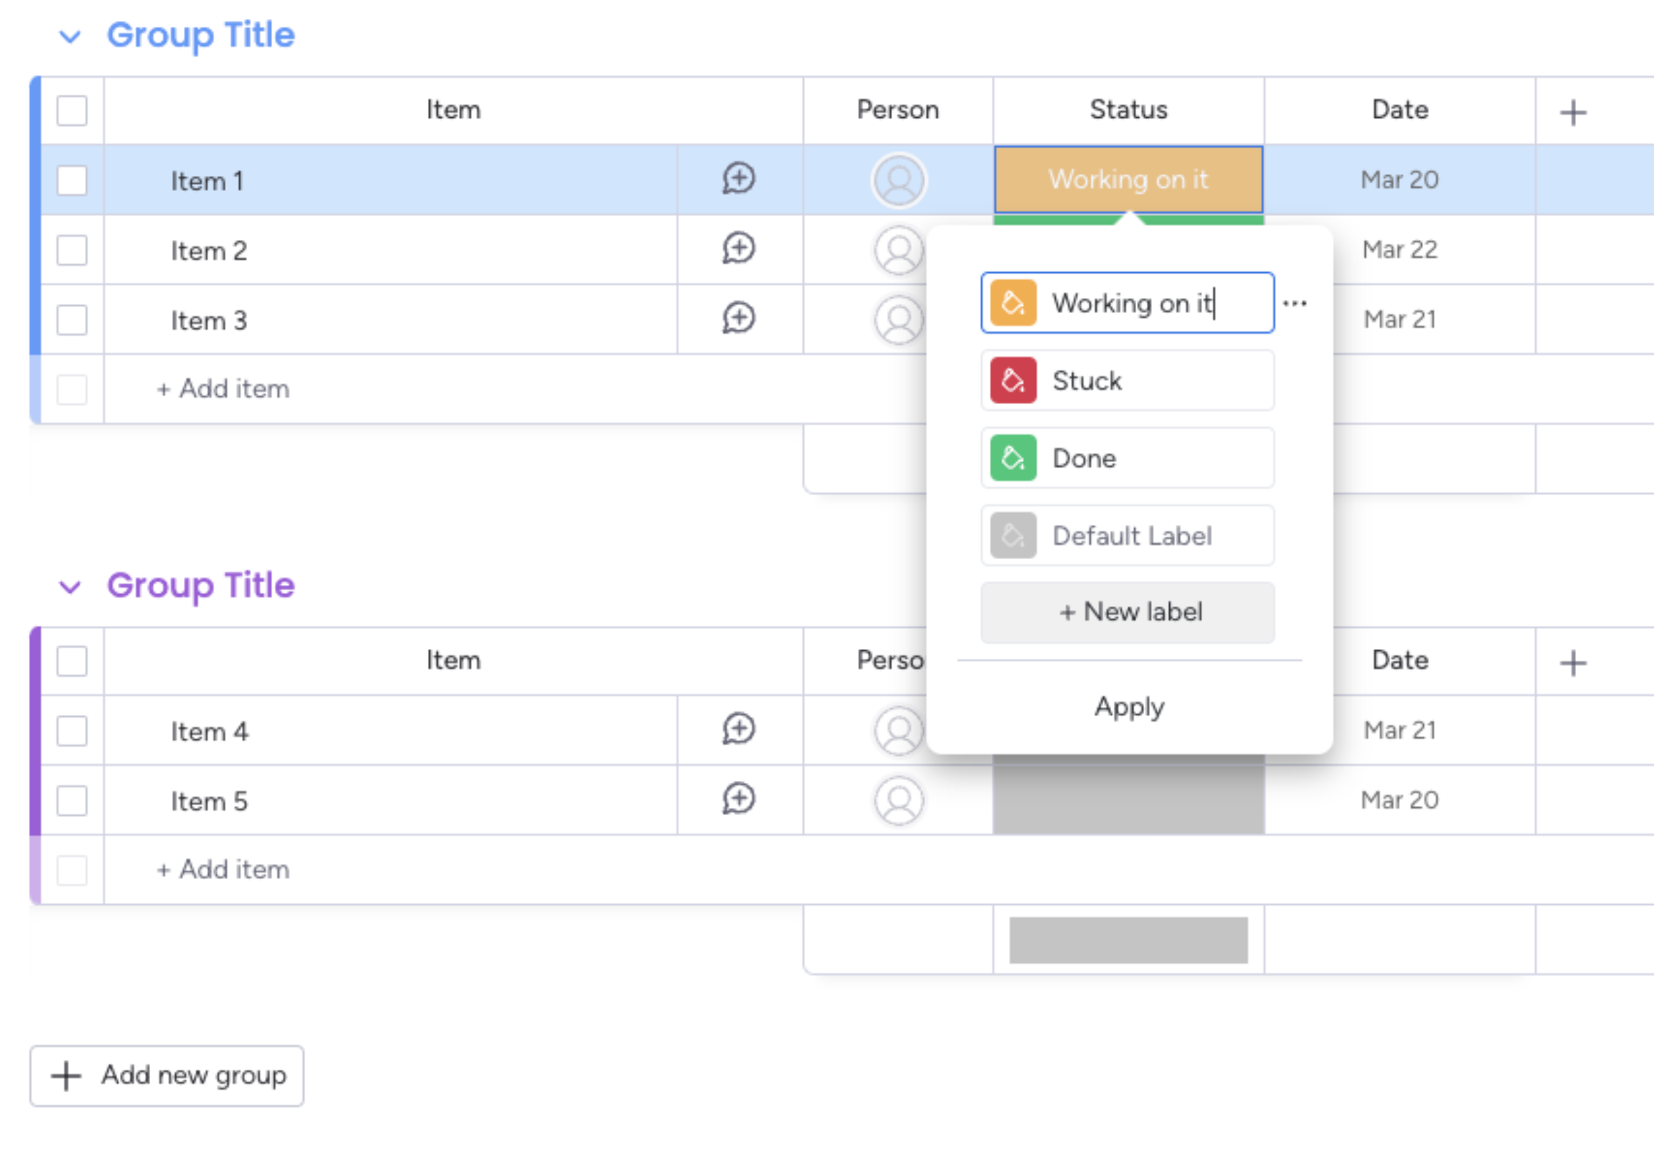Check the Item 2 row checkbox

pos(72,250)
